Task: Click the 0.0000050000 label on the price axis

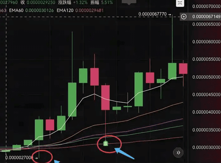Action: (x=206, y=77)
